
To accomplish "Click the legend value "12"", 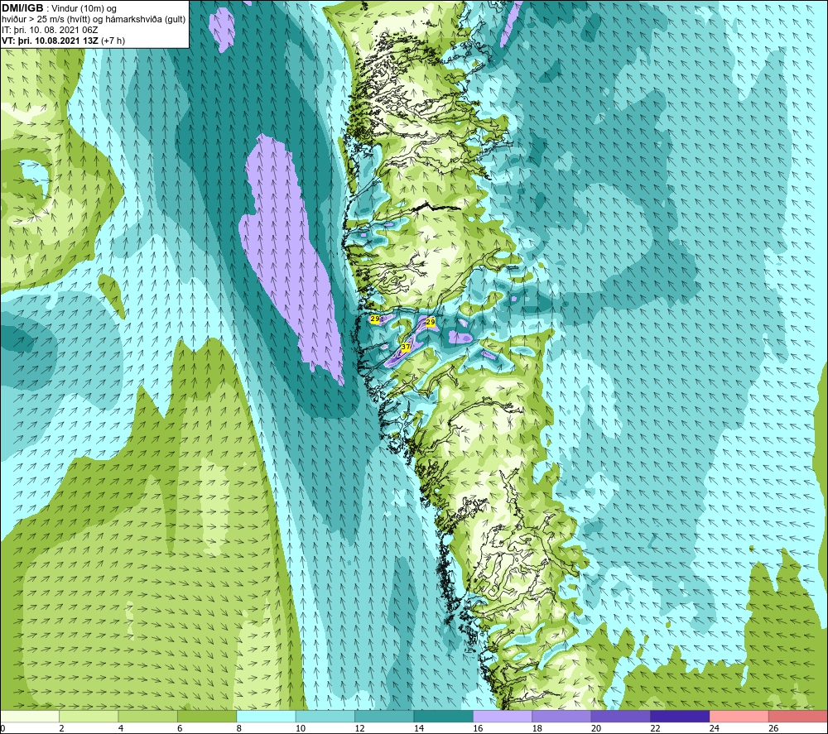I will point(359,728).
